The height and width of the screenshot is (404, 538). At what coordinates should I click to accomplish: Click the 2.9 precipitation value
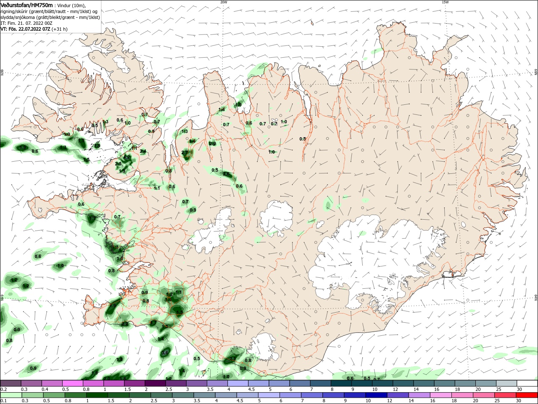213,144
